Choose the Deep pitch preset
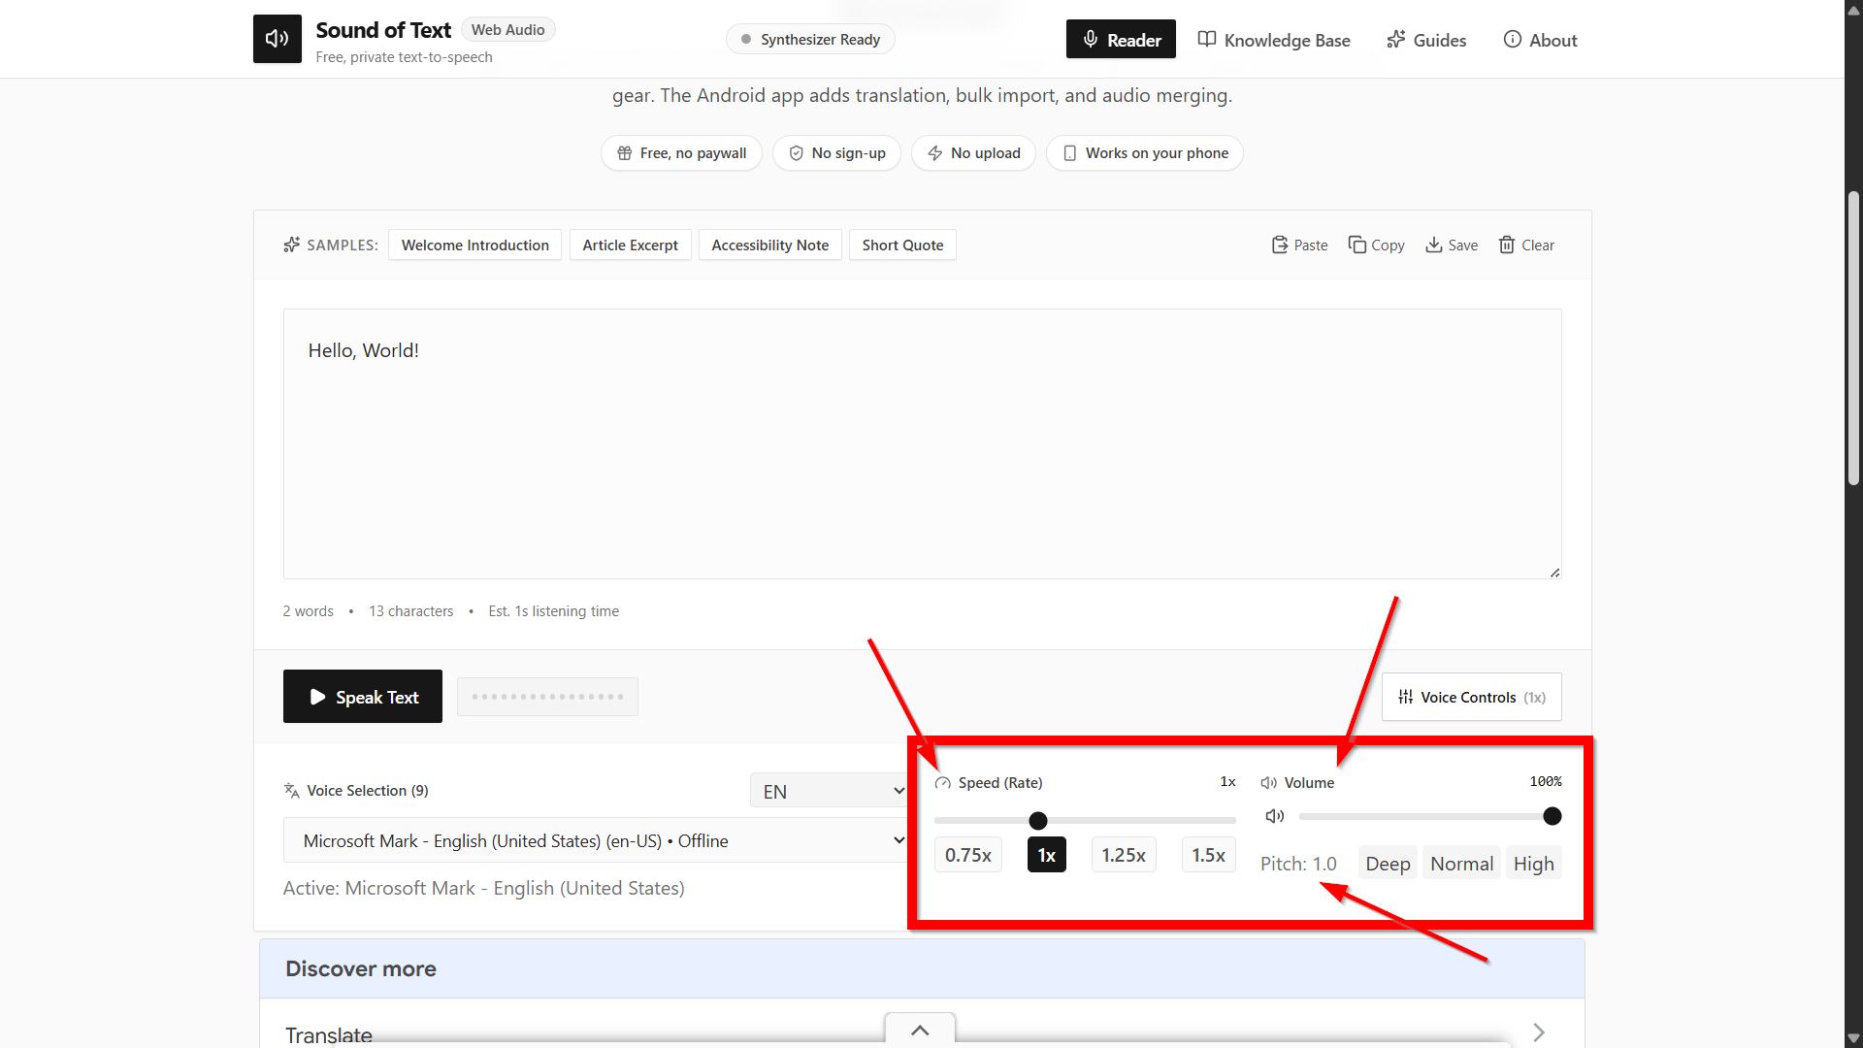This screenshot has width=1863, height=1048. point(1388,864)
